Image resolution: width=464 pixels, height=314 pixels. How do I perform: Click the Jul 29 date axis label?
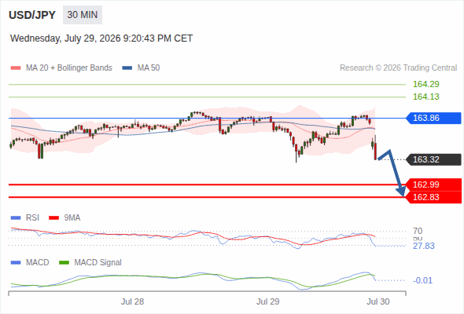click(x=268, y=301)
